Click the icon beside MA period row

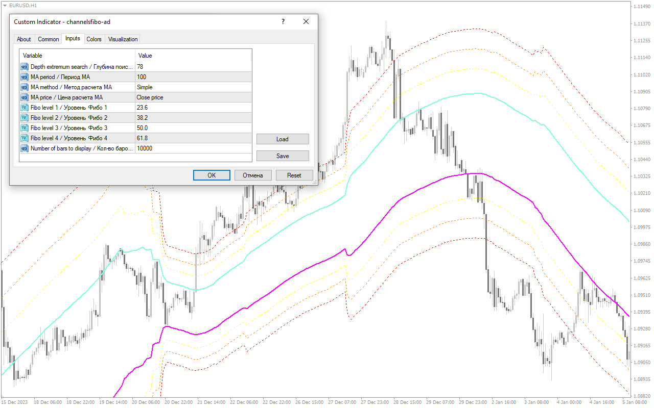pyautogui.click(x=25, y=77)
